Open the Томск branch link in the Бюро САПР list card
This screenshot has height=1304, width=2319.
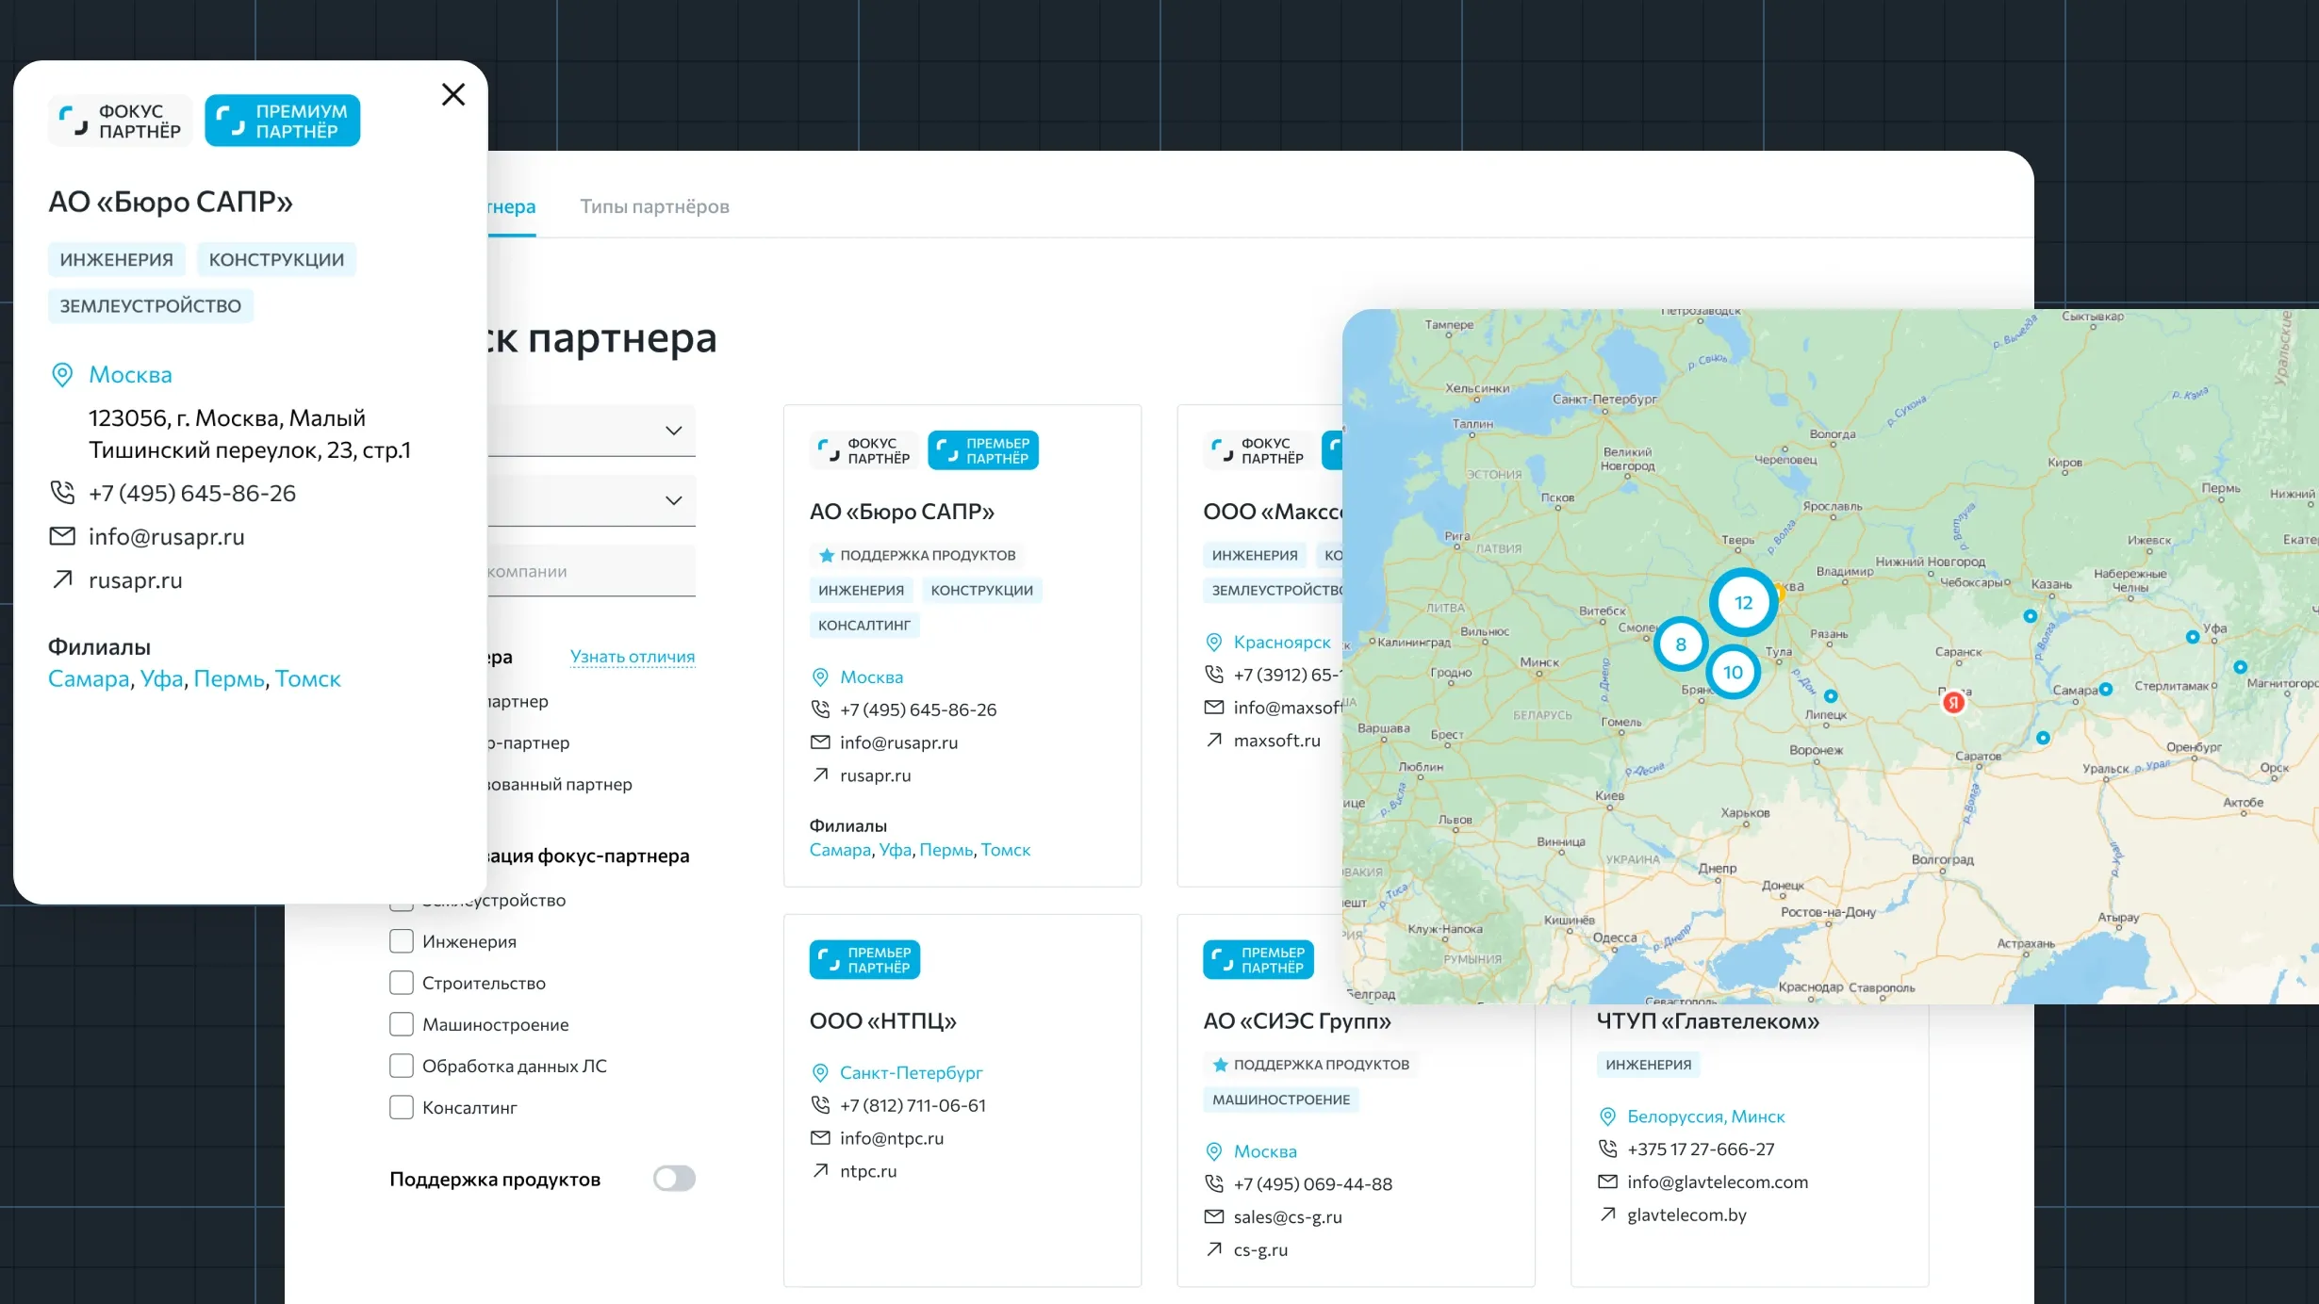[1006, 850]
